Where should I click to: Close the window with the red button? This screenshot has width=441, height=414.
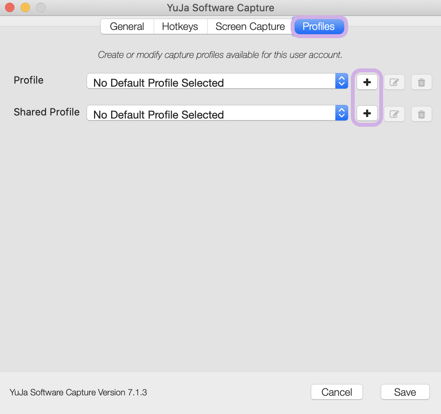tap(10, 7)
